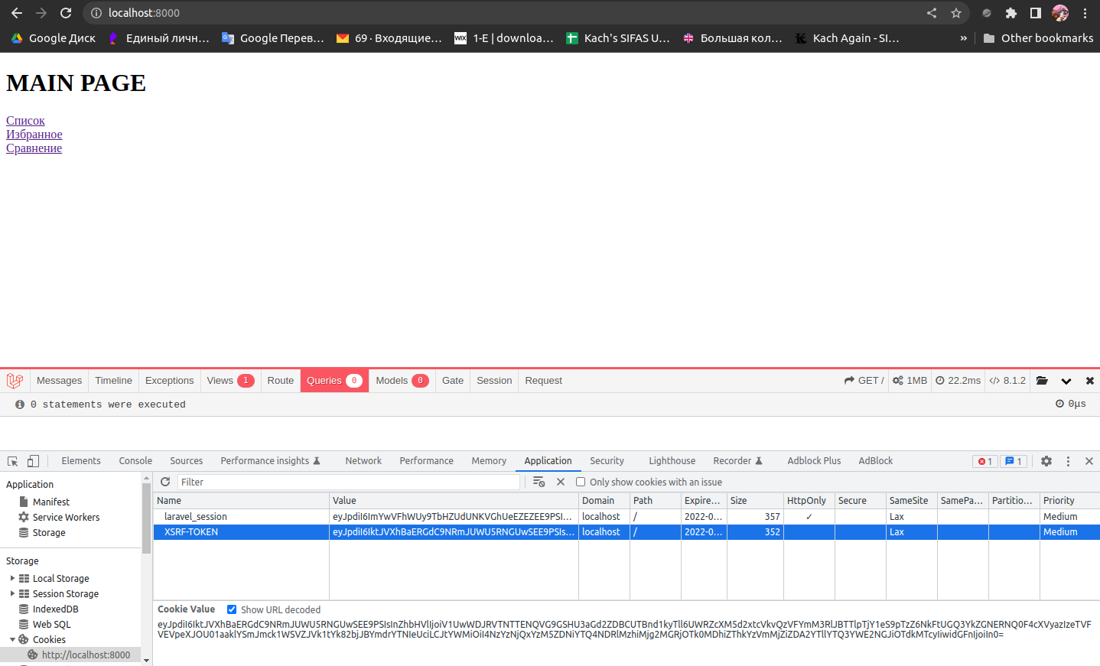Click the Laravel Debugbar logo icon
This screenshot has height=666, width=1100.
coord(14,380)
